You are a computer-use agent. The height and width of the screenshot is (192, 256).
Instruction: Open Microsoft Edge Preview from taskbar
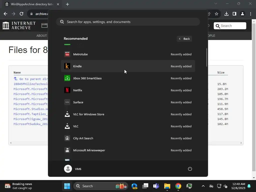(134, 186)
